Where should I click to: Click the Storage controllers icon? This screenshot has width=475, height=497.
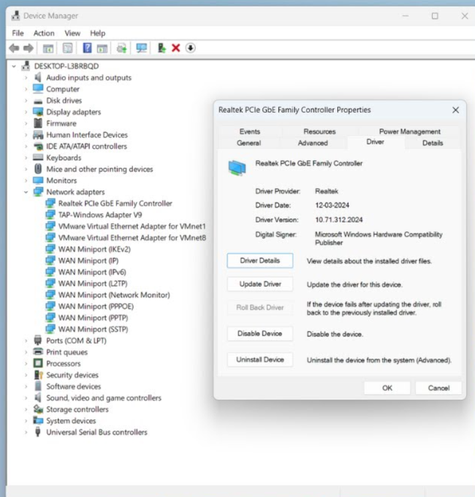39,409
